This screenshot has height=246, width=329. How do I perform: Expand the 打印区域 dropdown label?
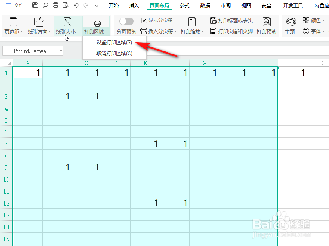(x=96, y=31)
